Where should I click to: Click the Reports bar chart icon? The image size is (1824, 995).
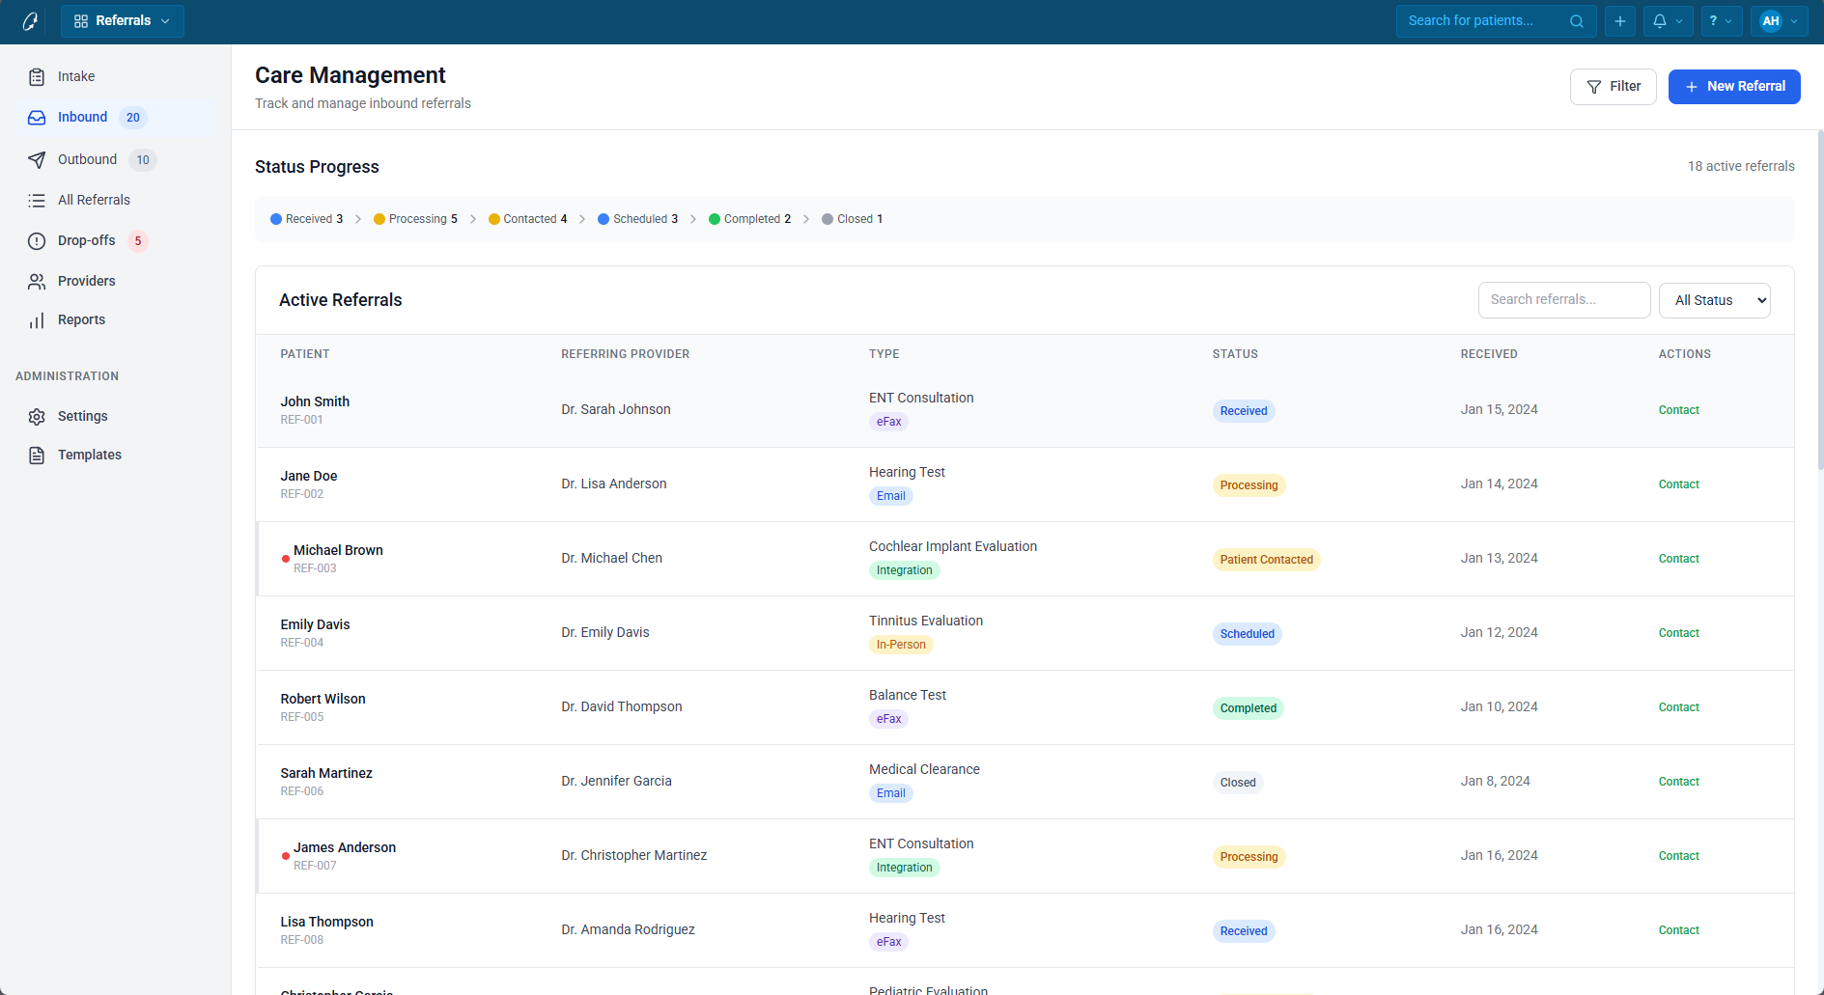(37, 320)
